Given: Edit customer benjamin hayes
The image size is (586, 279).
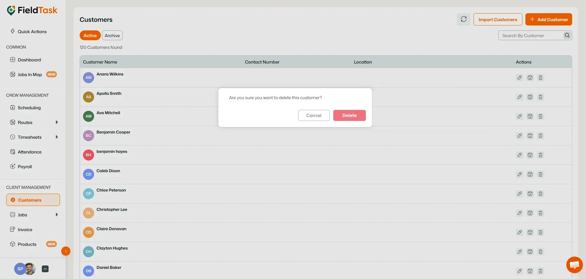Looking at the screenshot, I should coord(520,155).
